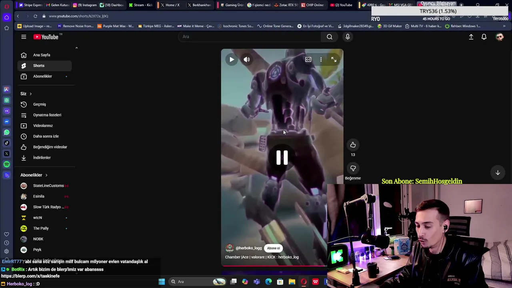This screenshot has width=512, height=288.
Task: Open YouTube notifications bell
Action: 484,37
